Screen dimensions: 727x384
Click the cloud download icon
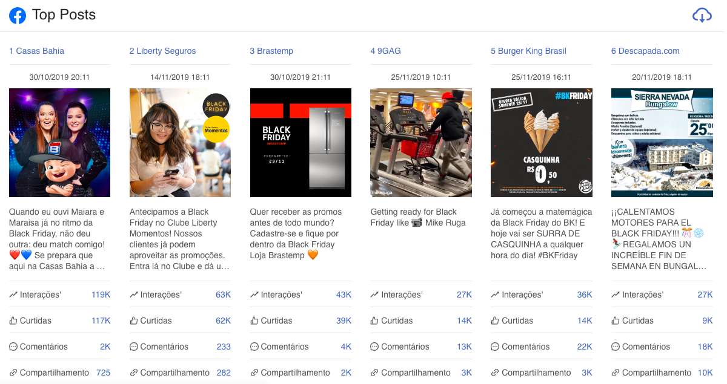click(x=702, y=15)
